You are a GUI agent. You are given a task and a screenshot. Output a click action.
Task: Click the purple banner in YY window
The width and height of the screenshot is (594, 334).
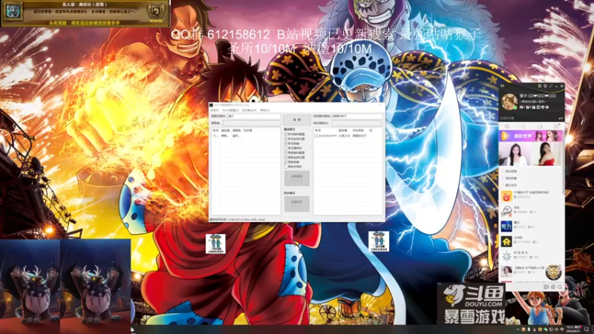tap(530, 136)
